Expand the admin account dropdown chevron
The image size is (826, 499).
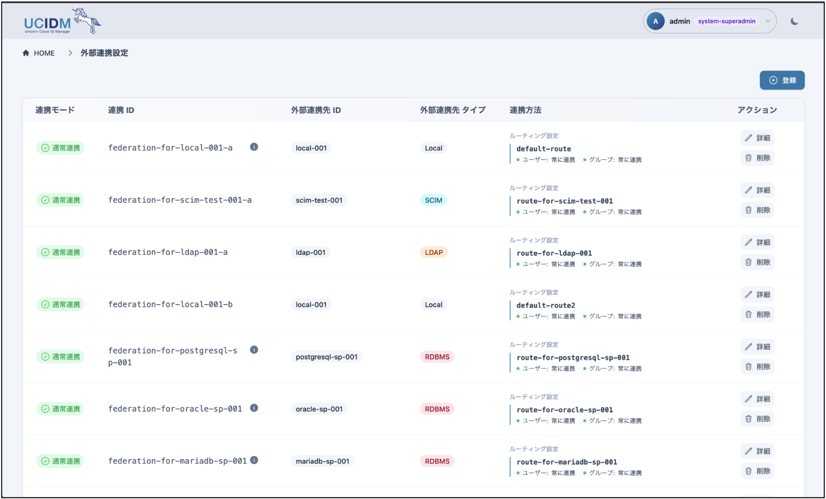click(x=768, y=21)
